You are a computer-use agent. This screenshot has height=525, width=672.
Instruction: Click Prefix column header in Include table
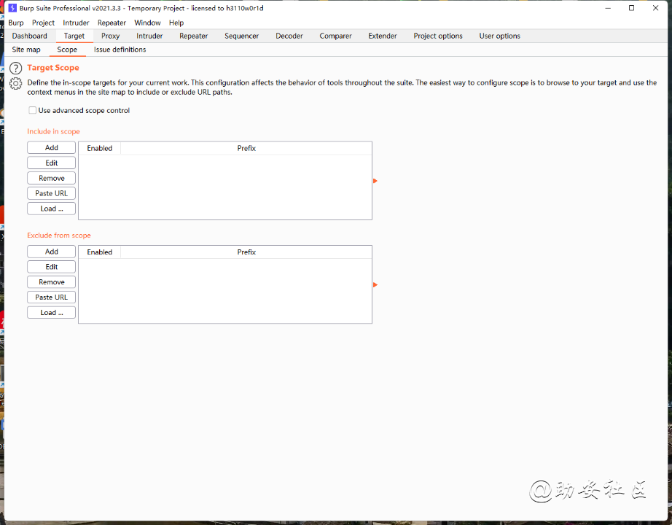point(246,148)
